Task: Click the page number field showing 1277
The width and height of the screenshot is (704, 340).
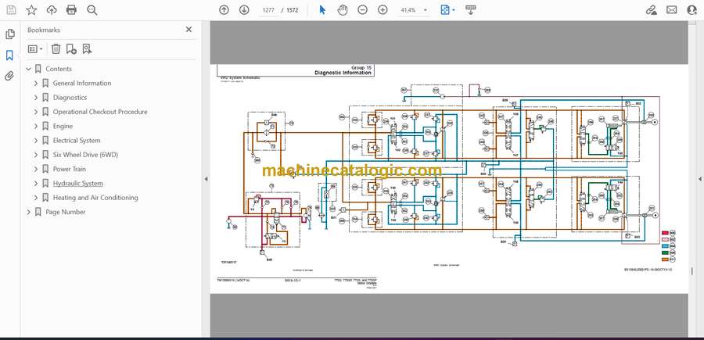Action: coord(268,10)
